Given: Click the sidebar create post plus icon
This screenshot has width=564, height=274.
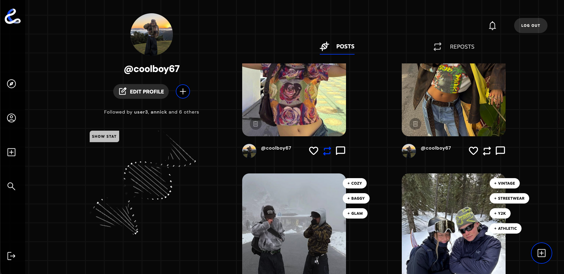Looking at the screenshot, I should [x=12, y=152].
